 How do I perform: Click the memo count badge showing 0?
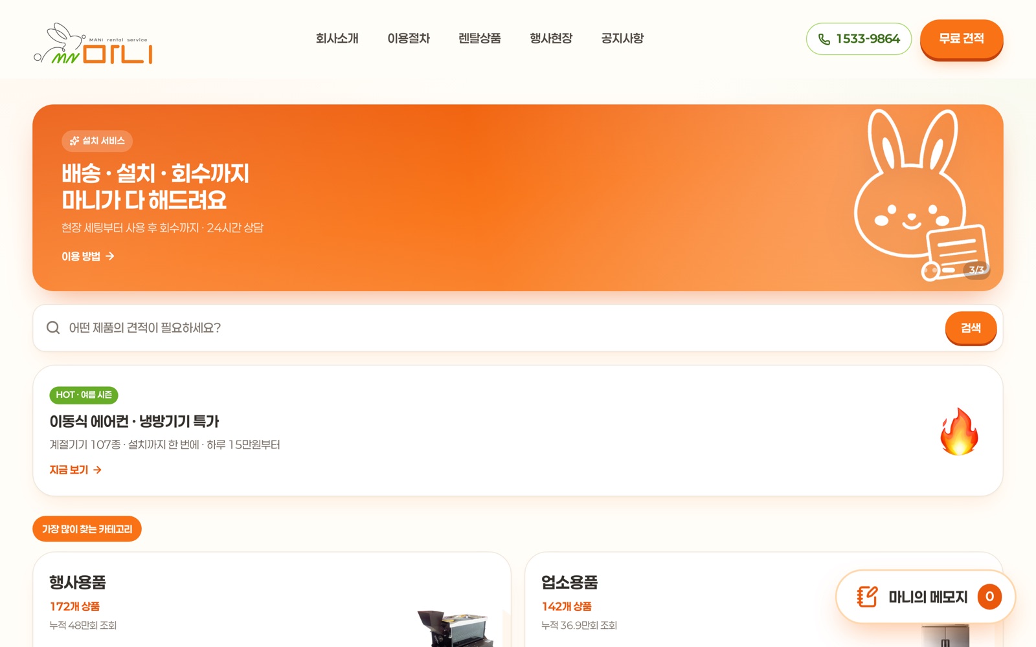click(989, 597)
